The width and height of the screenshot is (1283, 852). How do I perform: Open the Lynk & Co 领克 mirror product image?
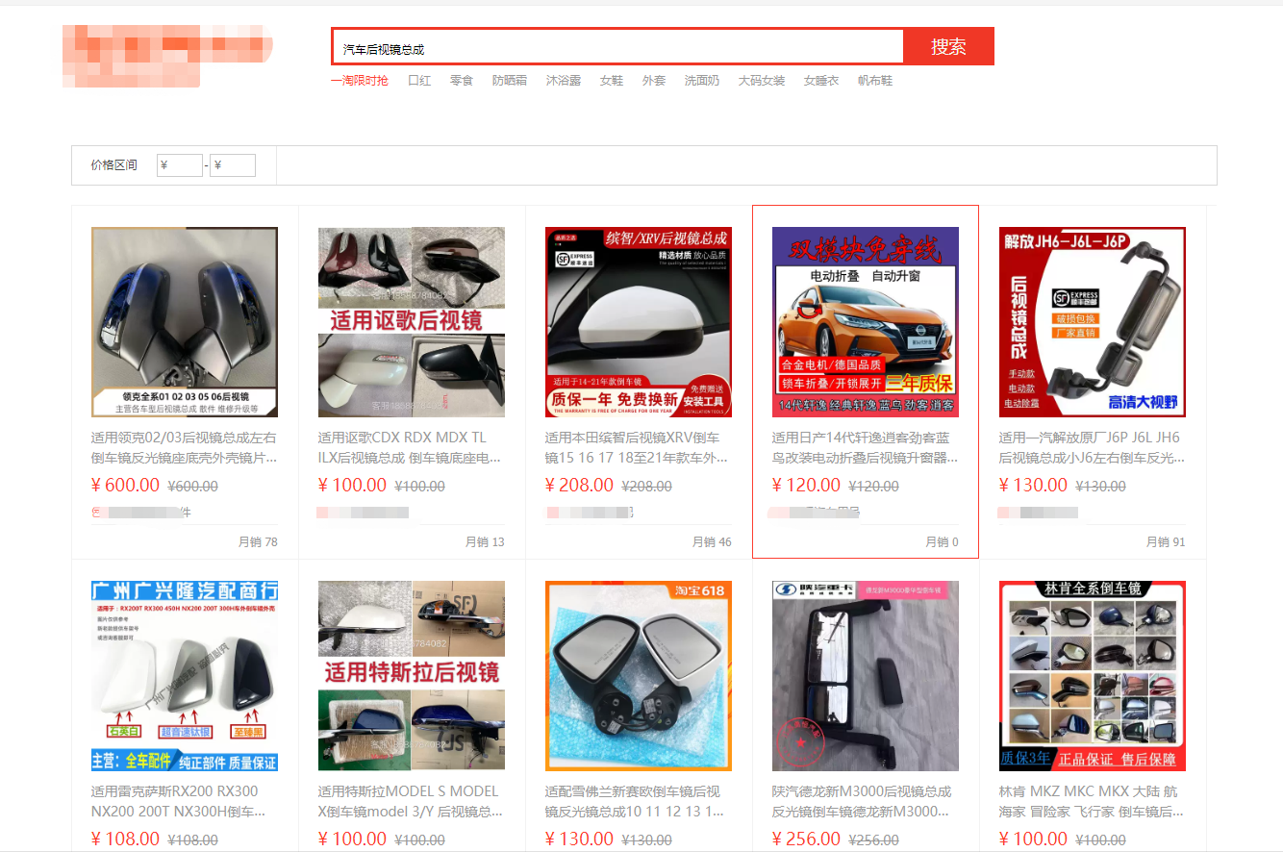pos(185,321)
